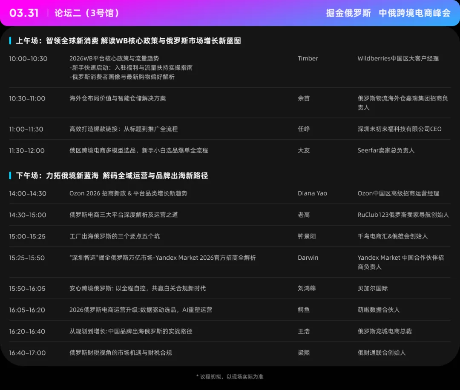Click topic 2026俄罗斯电商运营升级 数据驱动选品
This screenshot has height=390, width=460.
click(141, 310)
